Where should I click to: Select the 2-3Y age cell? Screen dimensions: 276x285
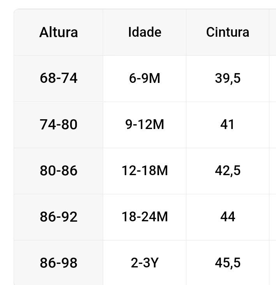pos(145,263)
